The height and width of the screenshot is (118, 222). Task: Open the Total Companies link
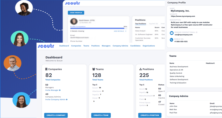pyautogui.click(x=53, y=80)
